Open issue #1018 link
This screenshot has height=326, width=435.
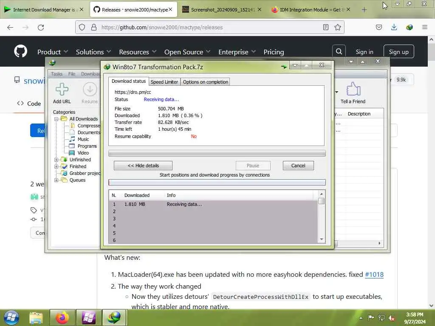[374, 275]
